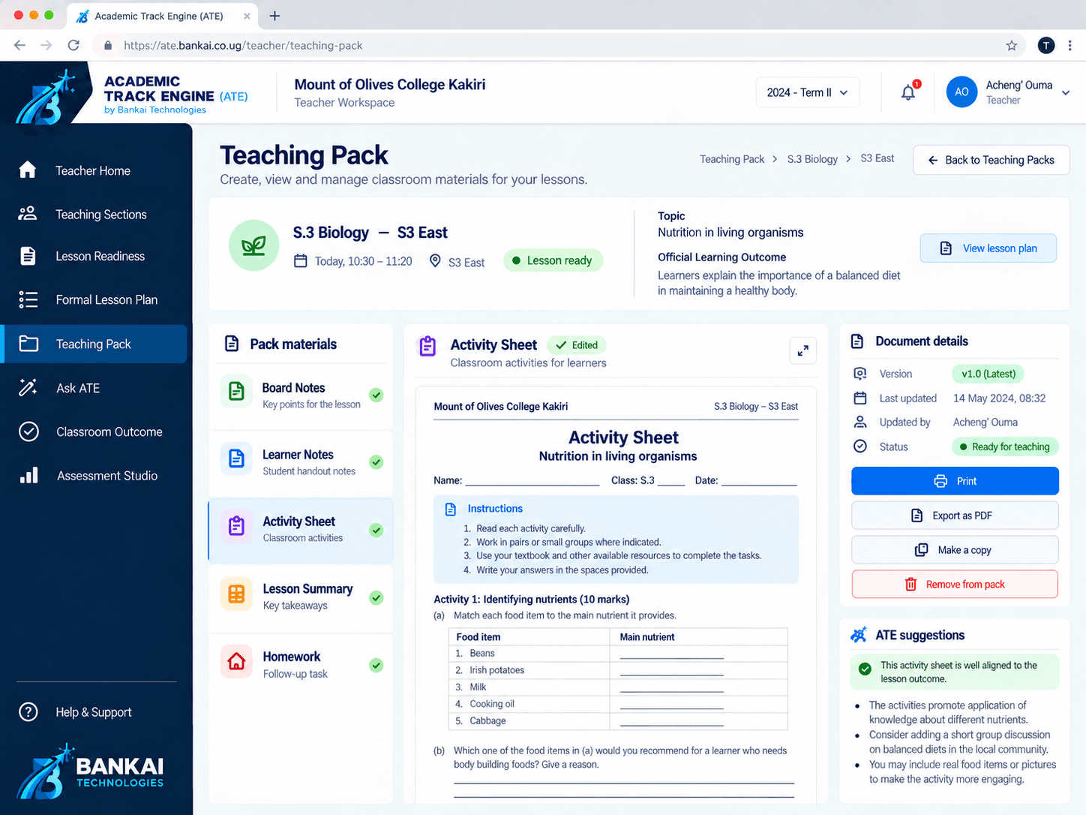
Task: Click the Learner Notes blue icon
Action: 236,458
